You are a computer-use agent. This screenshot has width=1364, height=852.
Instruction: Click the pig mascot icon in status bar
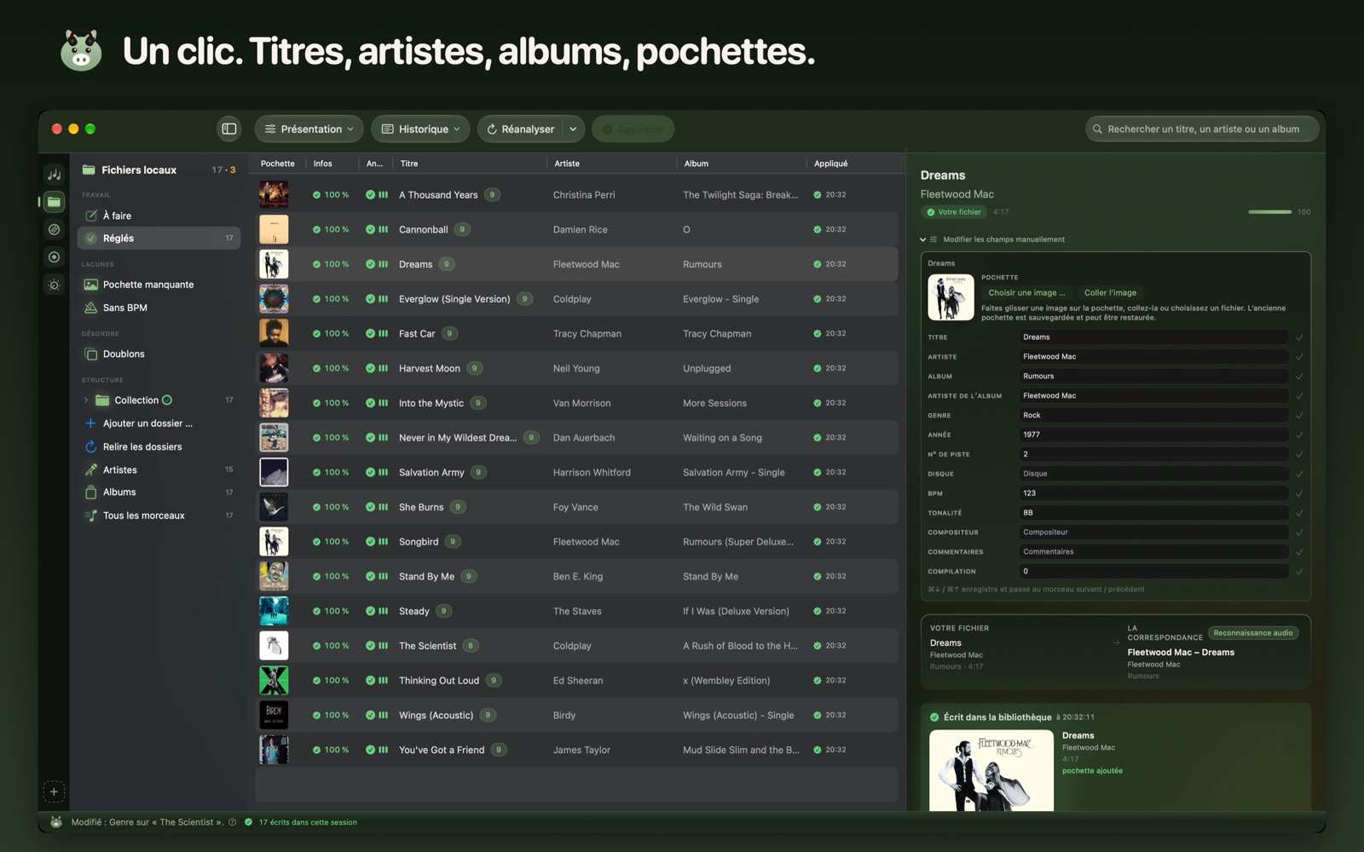56,822
